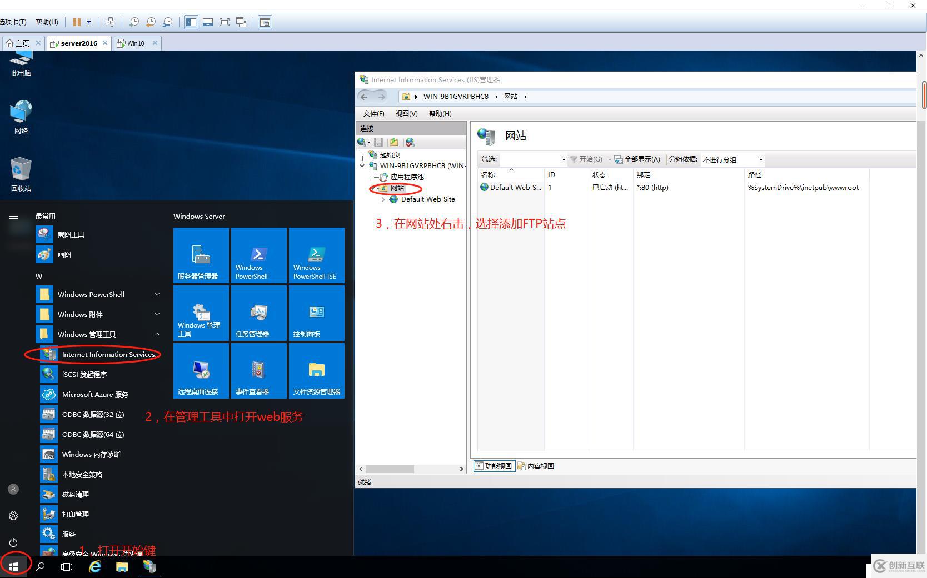The width and height of the screenshot is (927, 578).
Task: Open the 回收站 desktop icon
Action: (x=21, y=174)
